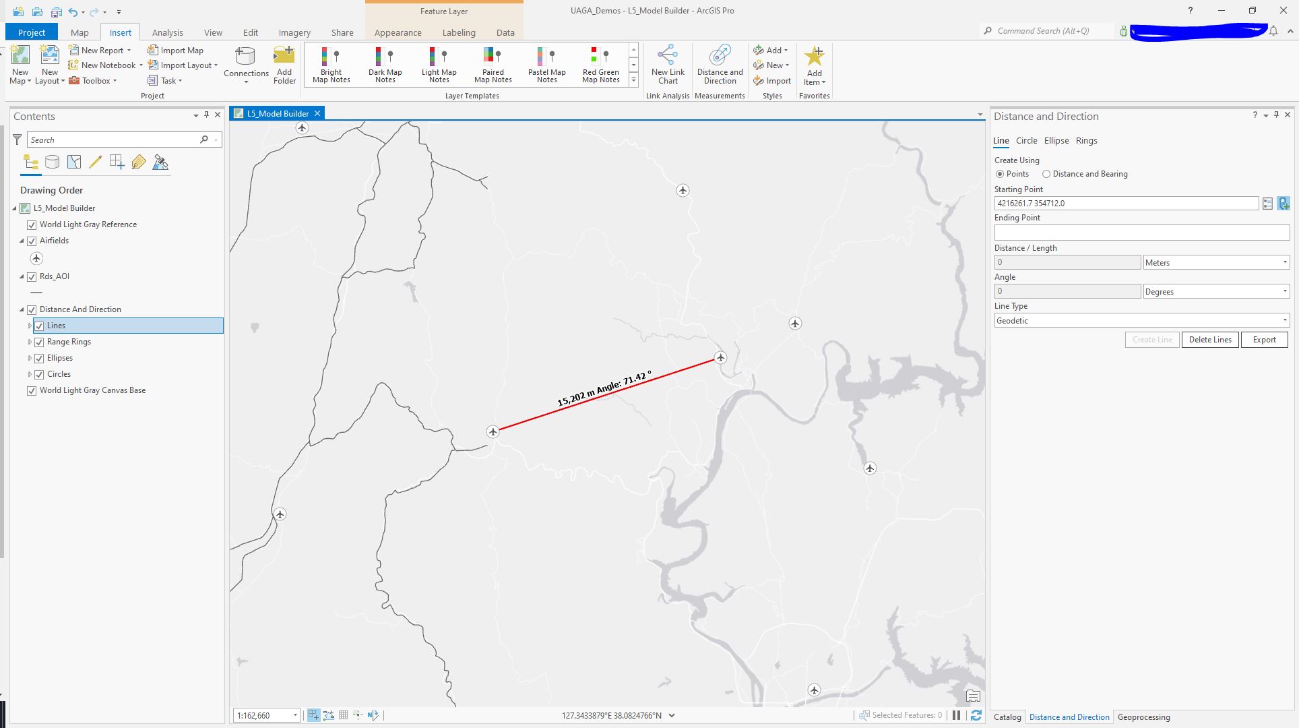1299x728 pixels.
Task: Click the Add Folder icon
Action: 284,64
